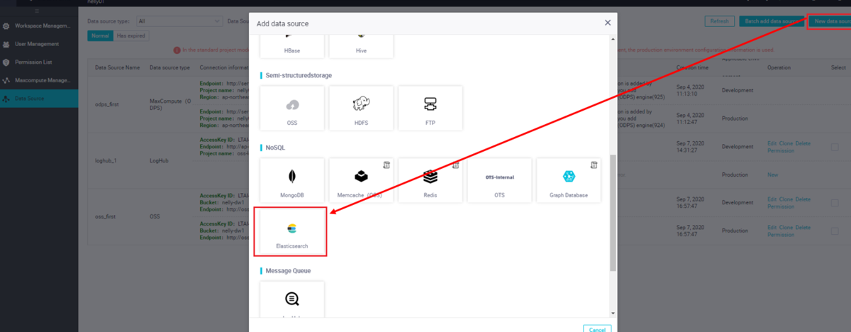Click the Data Source sidebar icon
This screenshot has width=851, height=332.
pos(7,99)
